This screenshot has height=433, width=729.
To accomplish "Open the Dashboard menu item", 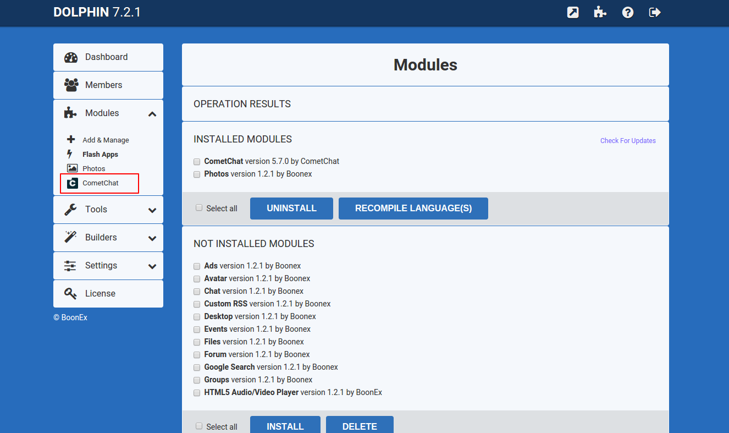I will point(108,57).
